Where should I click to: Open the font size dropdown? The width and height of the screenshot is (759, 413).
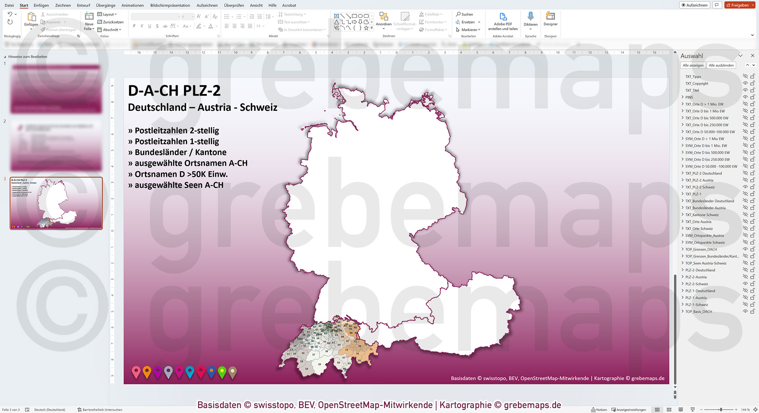[192, 16]
